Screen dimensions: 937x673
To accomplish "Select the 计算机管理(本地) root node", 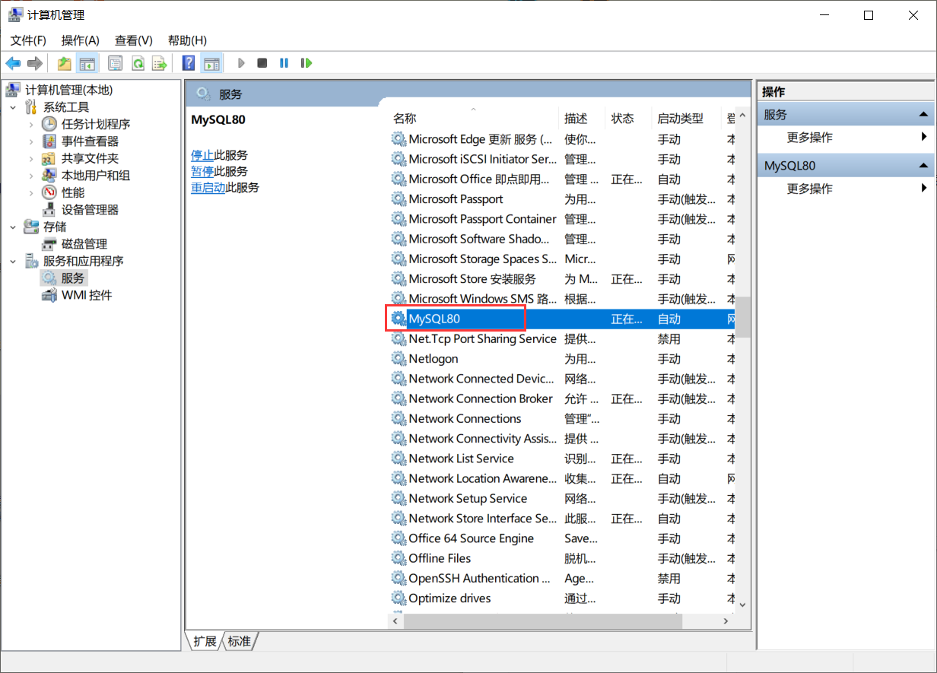I will coord(68,90).
